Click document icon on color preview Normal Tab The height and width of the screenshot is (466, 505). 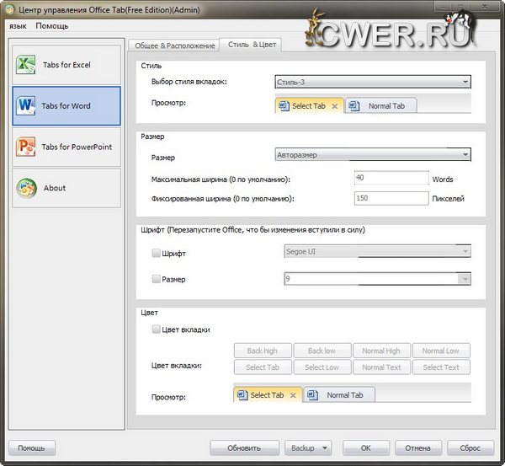311,395
